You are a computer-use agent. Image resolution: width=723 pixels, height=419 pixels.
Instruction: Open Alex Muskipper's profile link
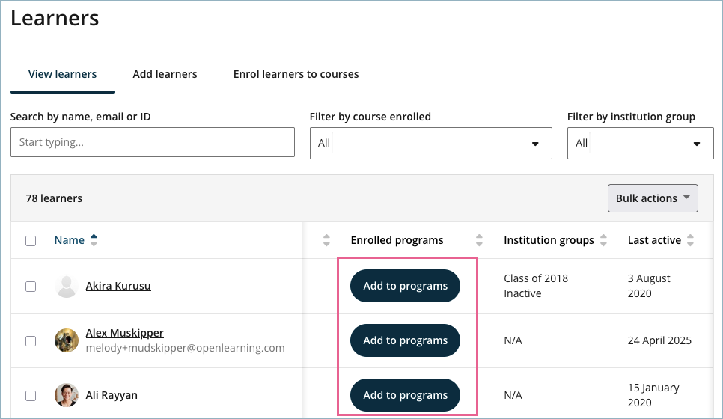click(124, 333)
